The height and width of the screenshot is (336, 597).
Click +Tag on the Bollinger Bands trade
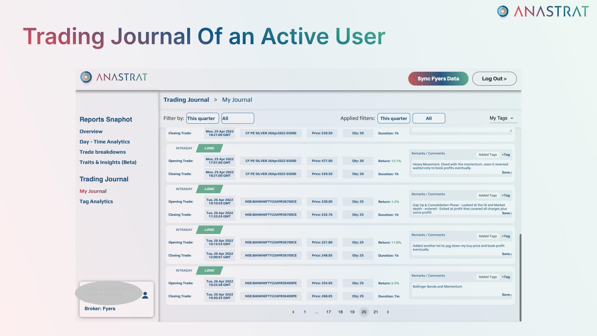click(506, 277)
